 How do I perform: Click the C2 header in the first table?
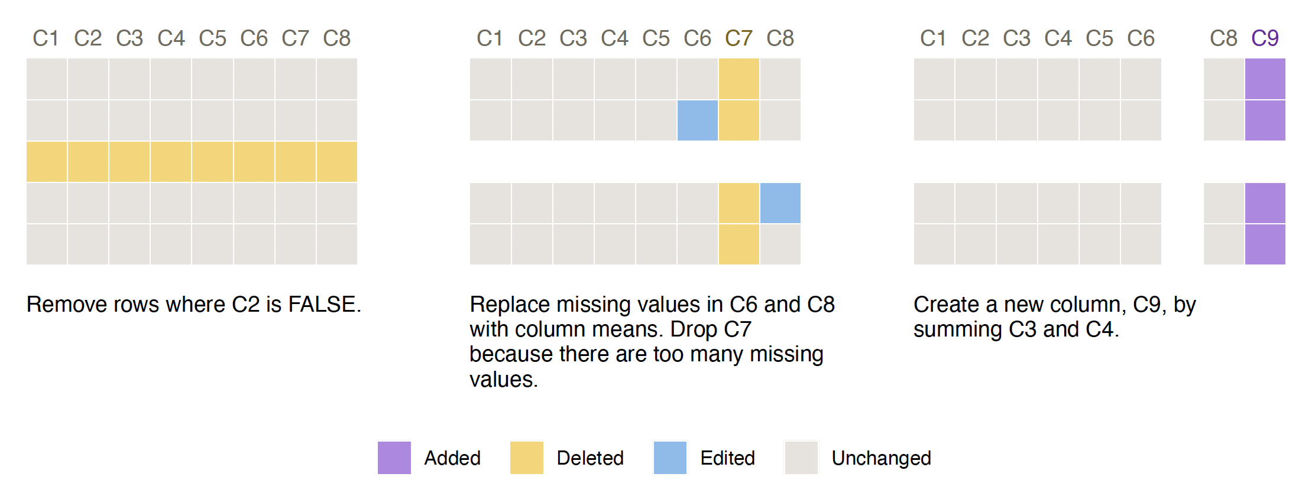pyautogui.click(x=88, y=38)
